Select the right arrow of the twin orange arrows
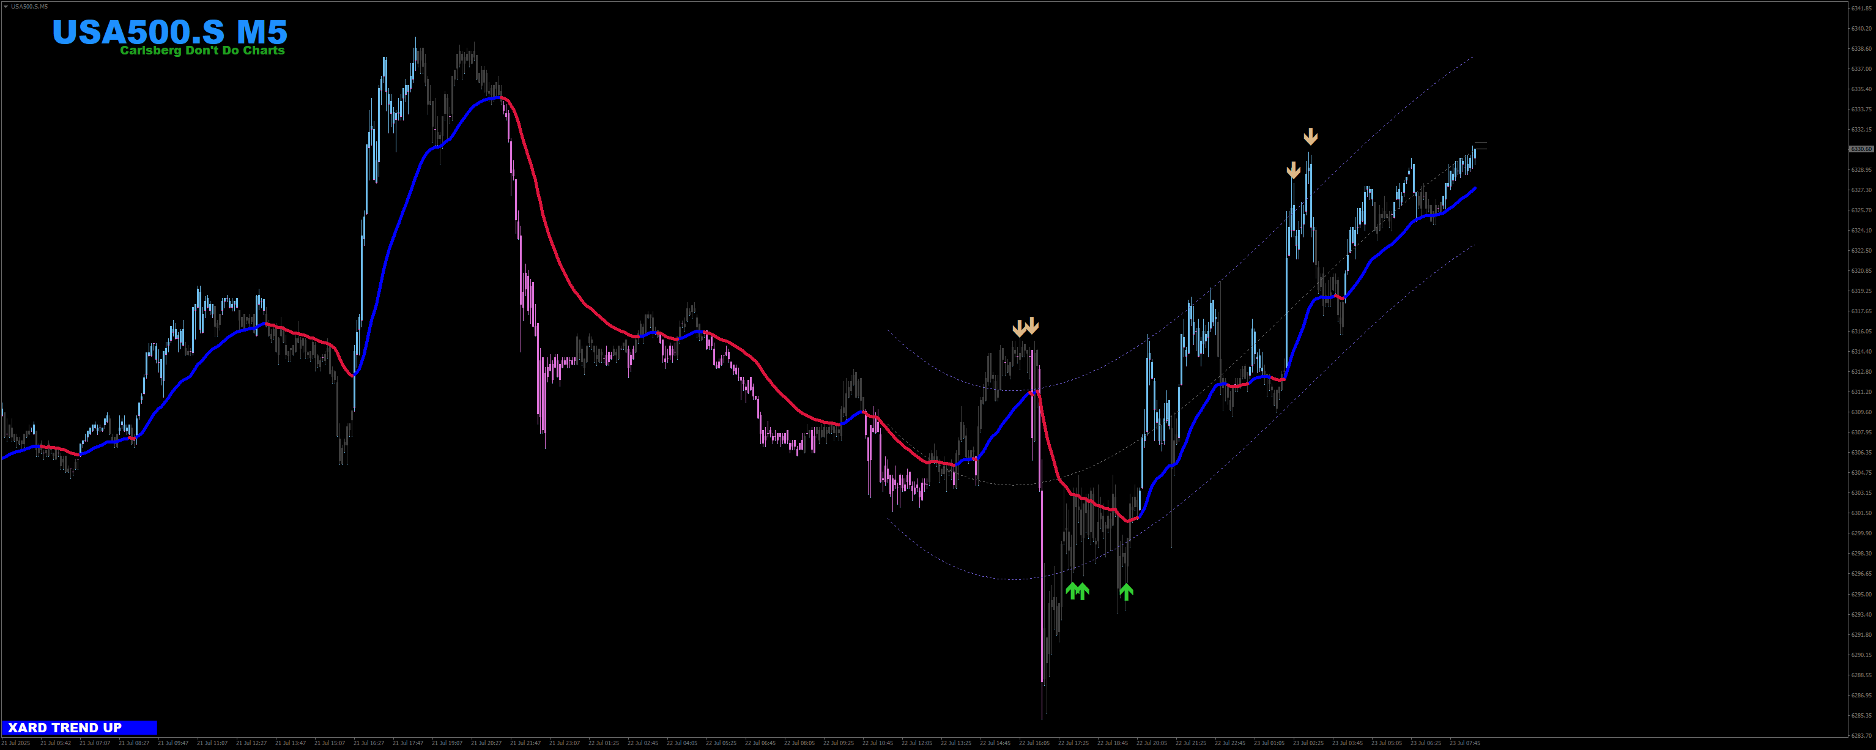The height and width of the screenshot is (750, 1876). click(x=1032, y=325)
